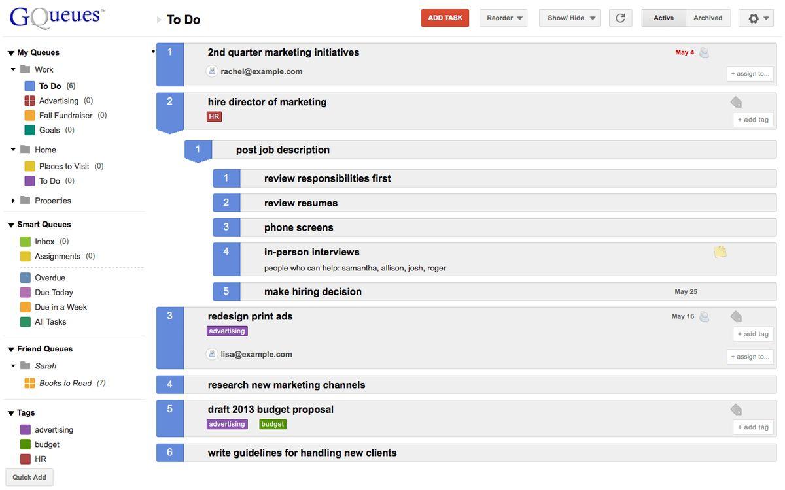Click the Quick Add button
This screenshot has height=490, width=785.
click(x=29, y=477)
